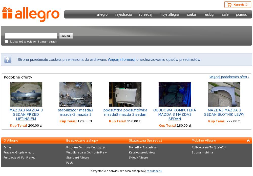253x176 pixels.
Task: Open 'Więcej podobnych ofert' link
Action: click(229, 77)
